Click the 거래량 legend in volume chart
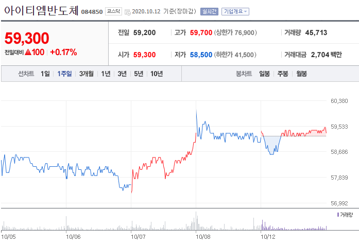Image resolution: width=359 pixels, height=246 pixels. point(345,215)
